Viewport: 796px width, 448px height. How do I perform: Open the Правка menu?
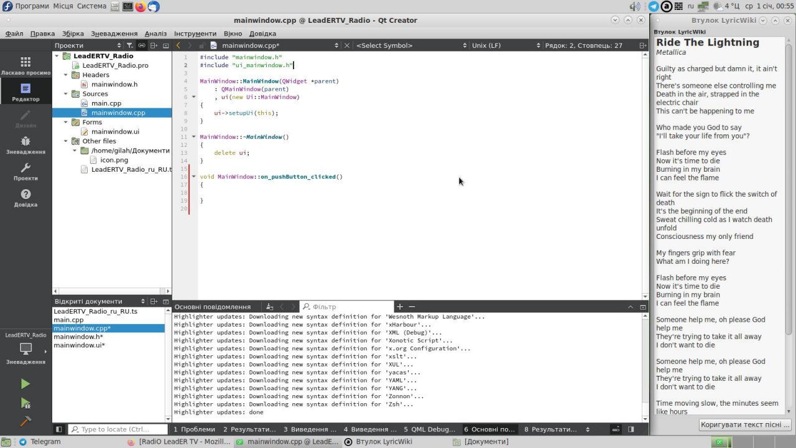coord(42,34)
